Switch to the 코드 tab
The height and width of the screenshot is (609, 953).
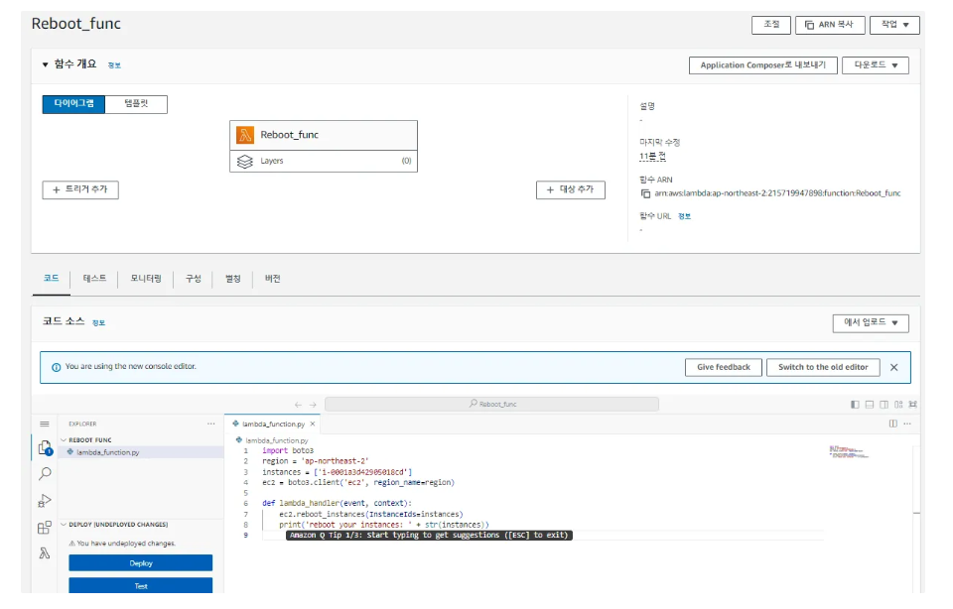pyautogui.click(x=51, y=279)
